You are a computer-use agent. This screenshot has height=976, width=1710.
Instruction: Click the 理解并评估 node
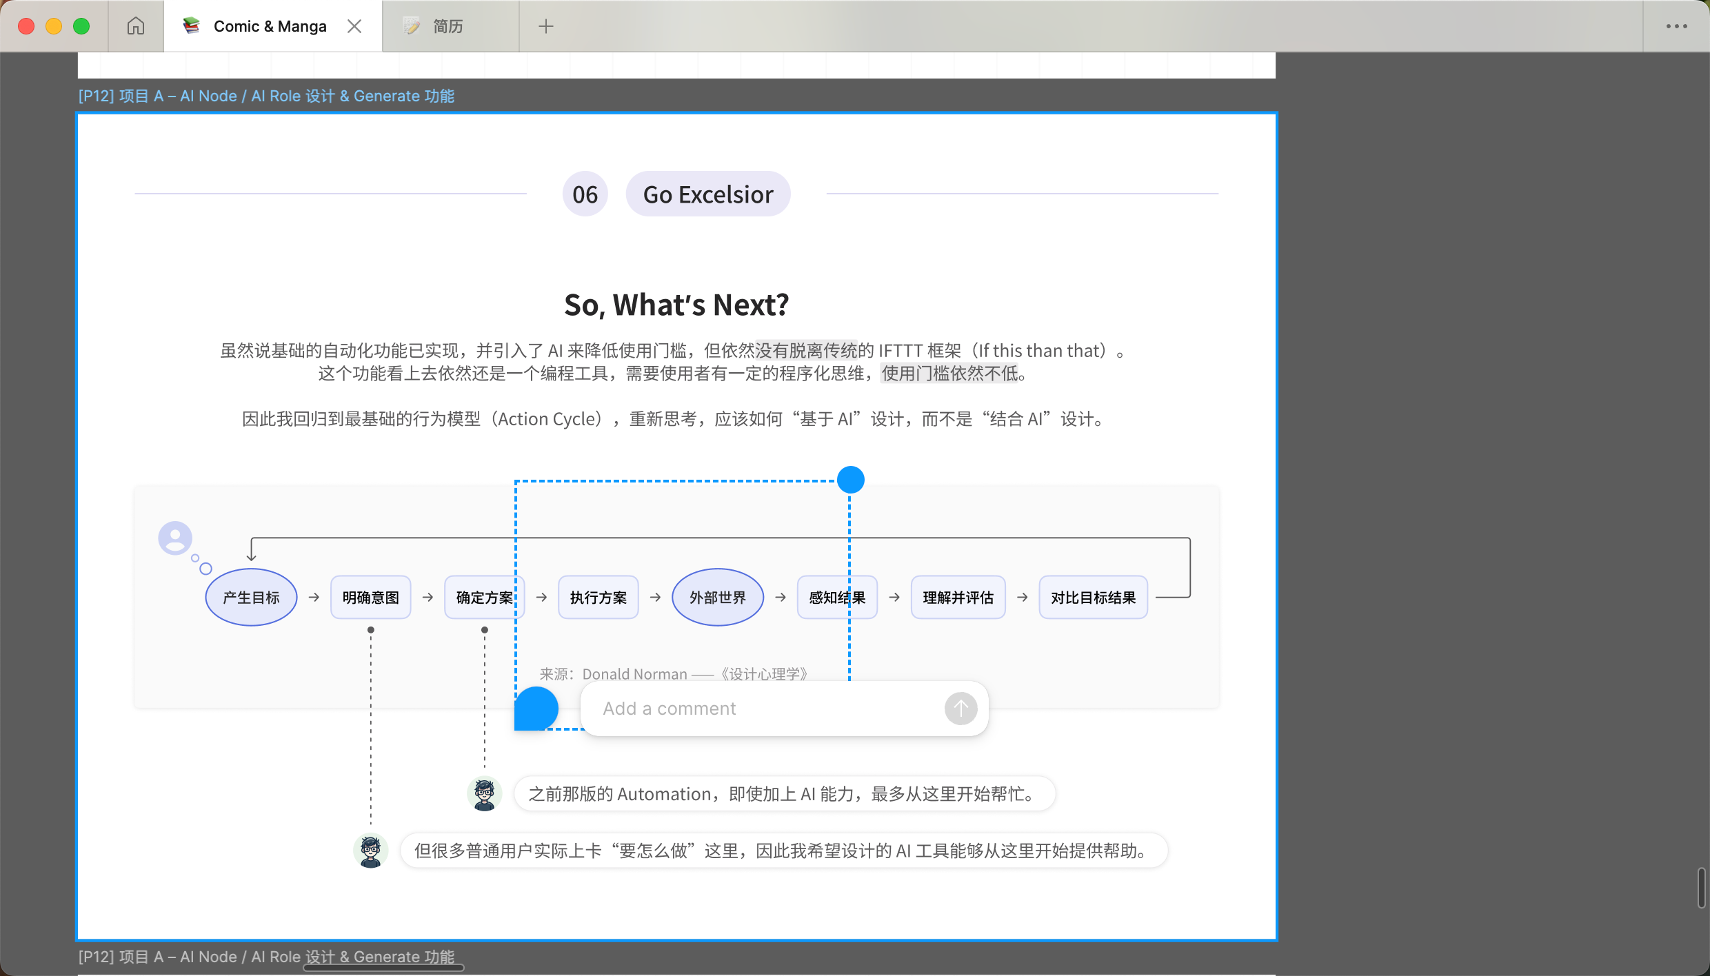click(x=958, y=598)
